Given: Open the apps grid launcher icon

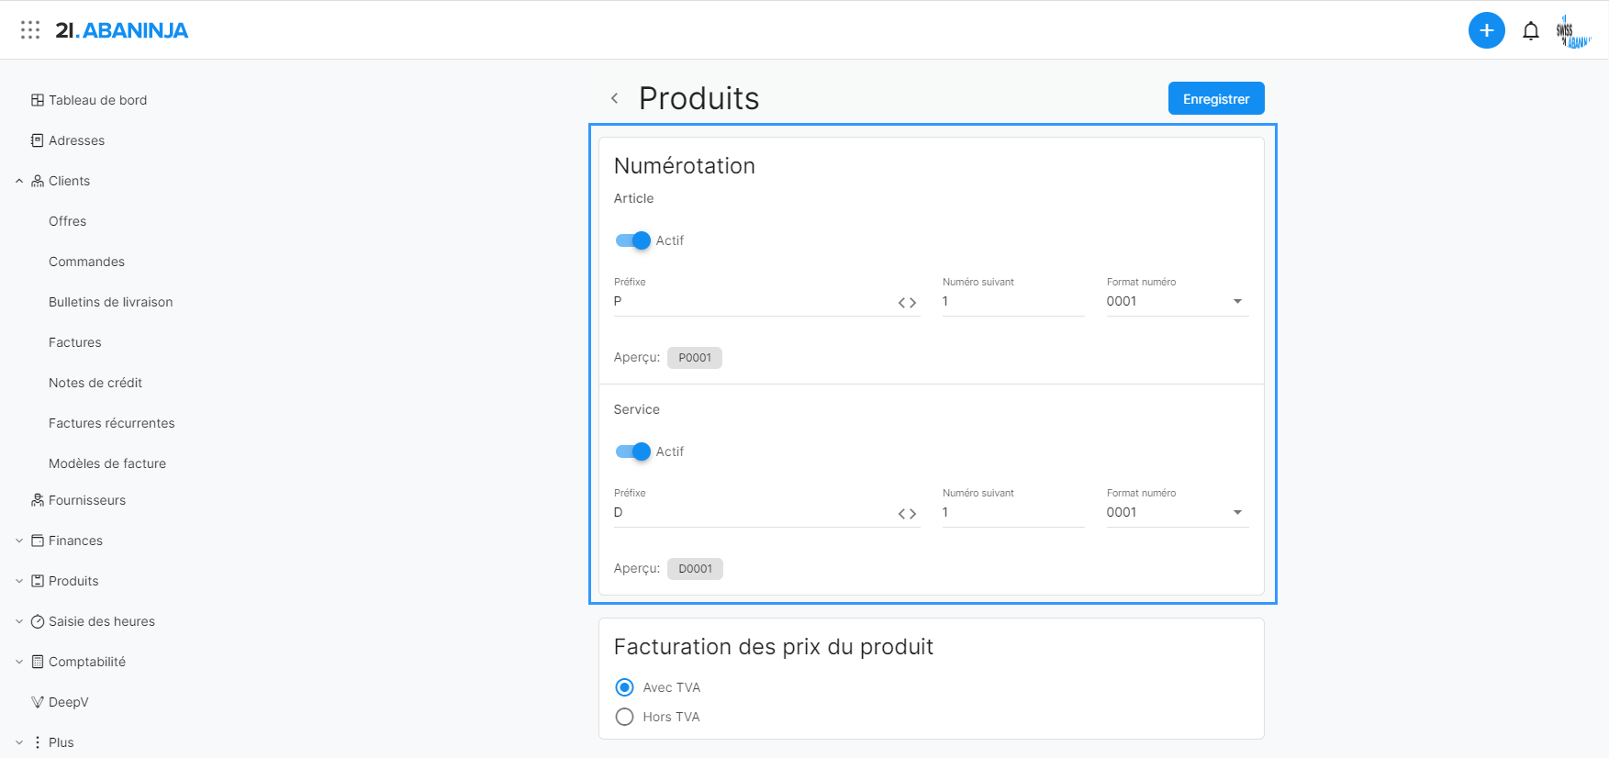Looking at the screenshot, I should click(30, 30).
